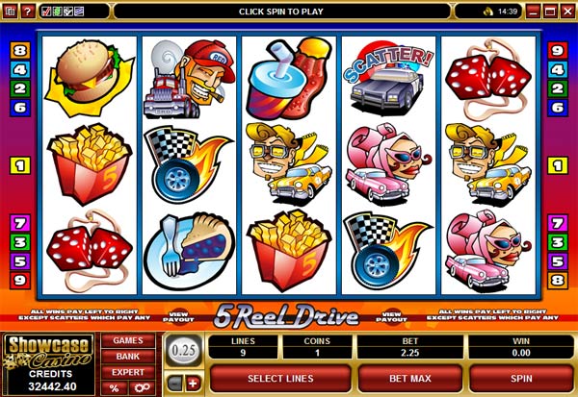Click the red checkmark status icon

click(46, 12)
